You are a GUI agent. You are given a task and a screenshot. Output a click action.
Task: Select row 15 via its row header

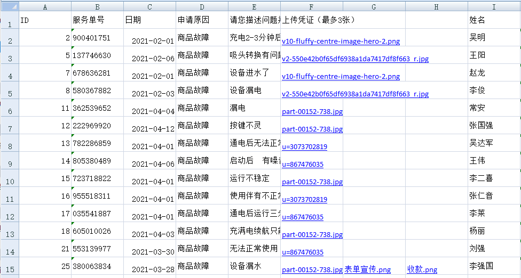tap(9, 266)
